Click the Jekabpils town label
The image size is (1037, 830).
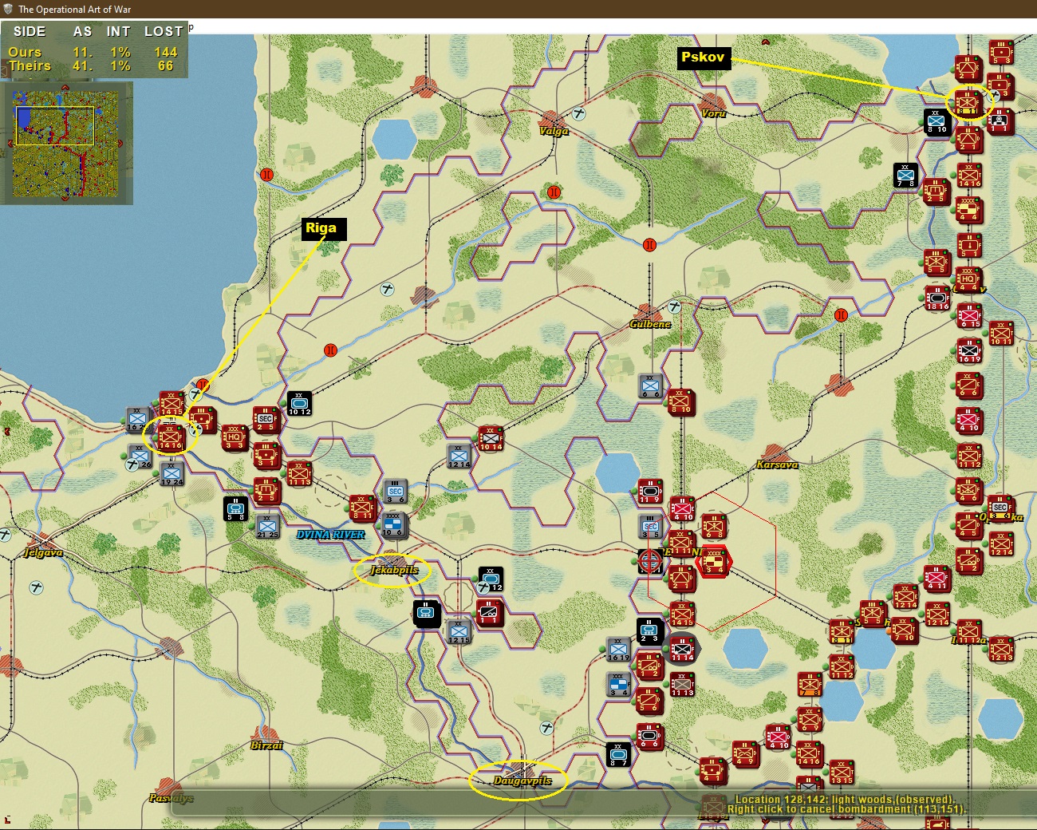point(394,570)
